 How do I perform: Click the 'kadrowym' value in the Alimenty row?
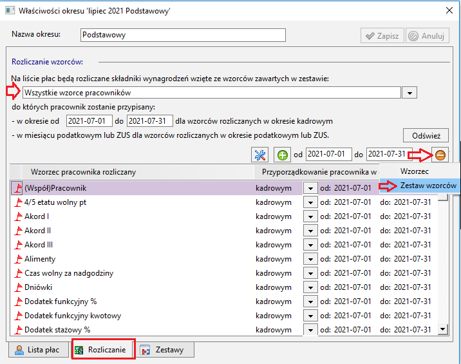[x=274, y=259]
